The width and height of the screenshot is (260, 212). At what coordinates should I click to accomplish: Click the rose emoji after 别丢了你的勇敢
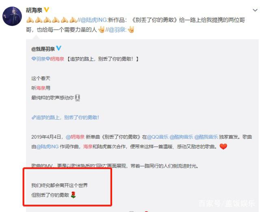tap(73, 195)
